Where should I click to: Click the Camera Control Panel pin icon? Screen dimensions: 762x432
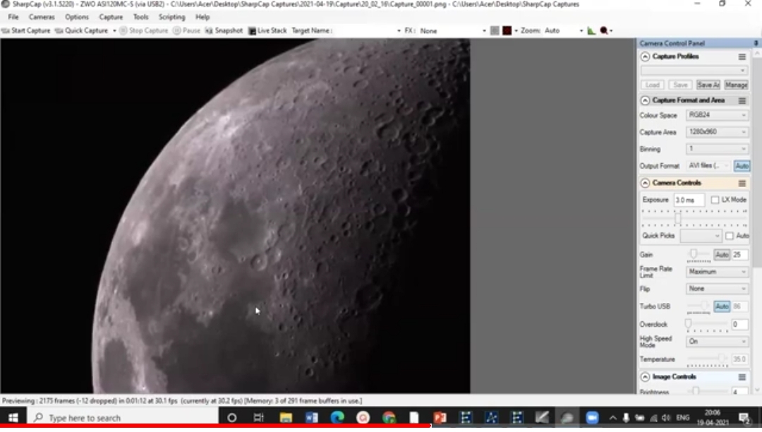(x=756, y=43)
